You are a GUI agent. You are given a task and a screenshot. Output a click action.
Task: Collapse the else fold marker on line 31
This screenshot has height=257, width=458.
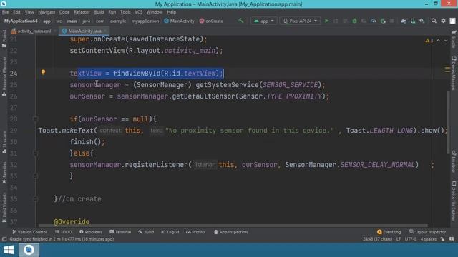[x=36, y=153]
